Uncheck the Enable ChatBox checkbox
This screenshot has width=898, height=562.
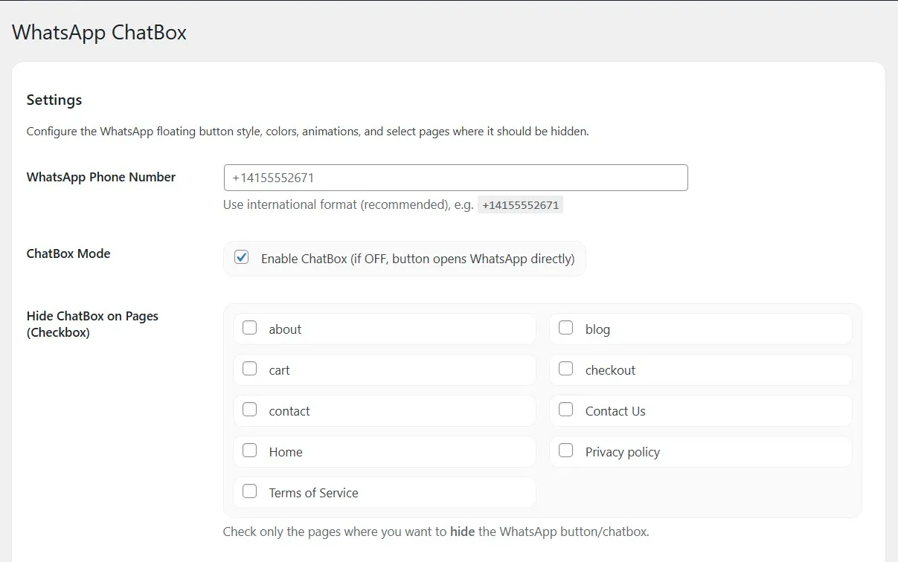click(x=241, y=258)
